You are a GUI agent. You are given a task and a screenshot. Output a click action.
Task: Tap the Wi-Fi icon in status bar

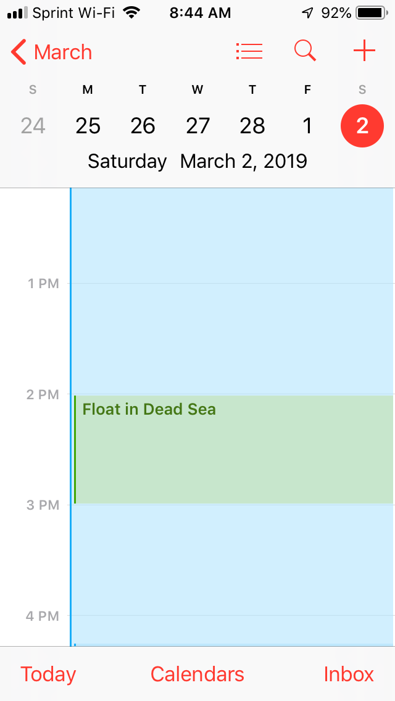[131, 12]
